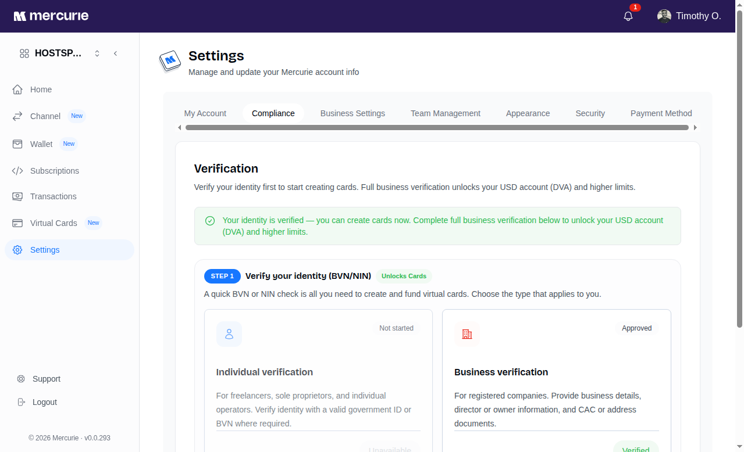Click the Logout door icon
The height and width of the screenshot is (452, 744).
[21, 402]
